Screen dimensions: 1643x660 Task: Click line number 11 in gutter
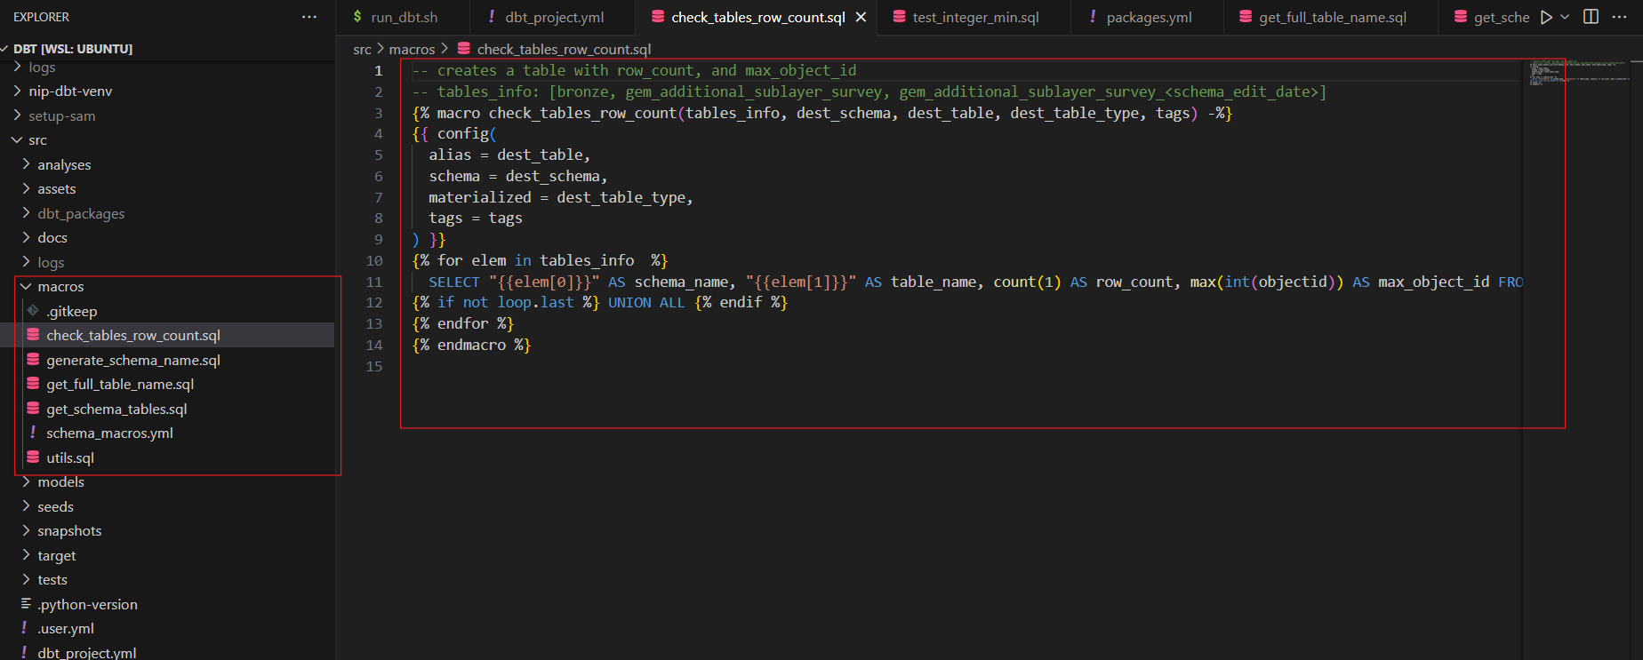[x=374, y=282]
